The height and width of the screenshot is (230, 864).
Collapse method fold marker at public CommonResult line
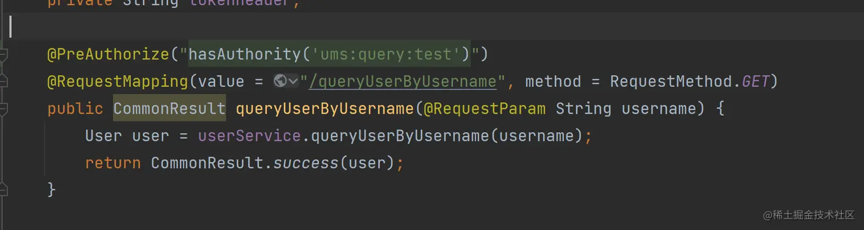tap(4, 109)
